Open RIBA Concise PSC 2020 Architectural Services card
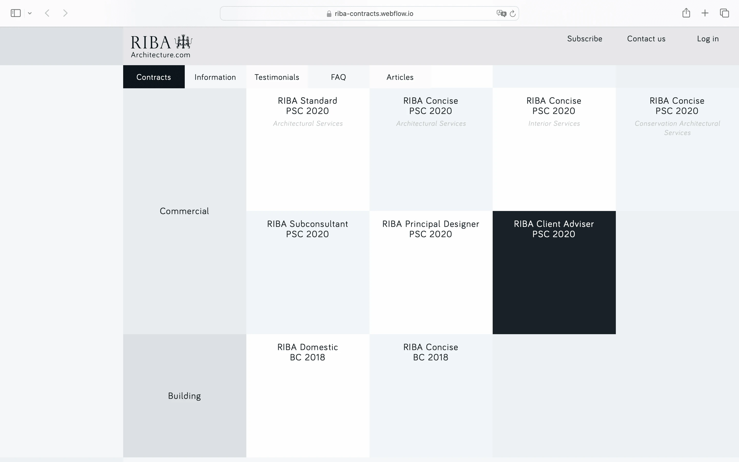The width and height of the screenshot is (739, 462). pos(431,149)
